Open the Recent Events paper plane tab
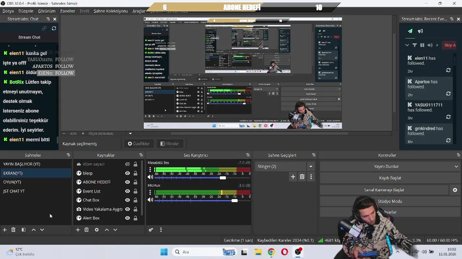The height and width of the screenshot is (259, 462). pos(410,31)
